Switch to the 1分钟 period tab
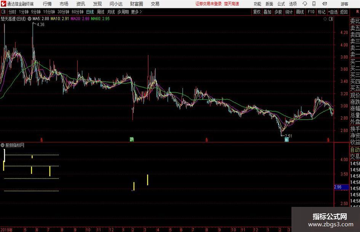This screenshot has height=232, width=360. click(24, 12)
